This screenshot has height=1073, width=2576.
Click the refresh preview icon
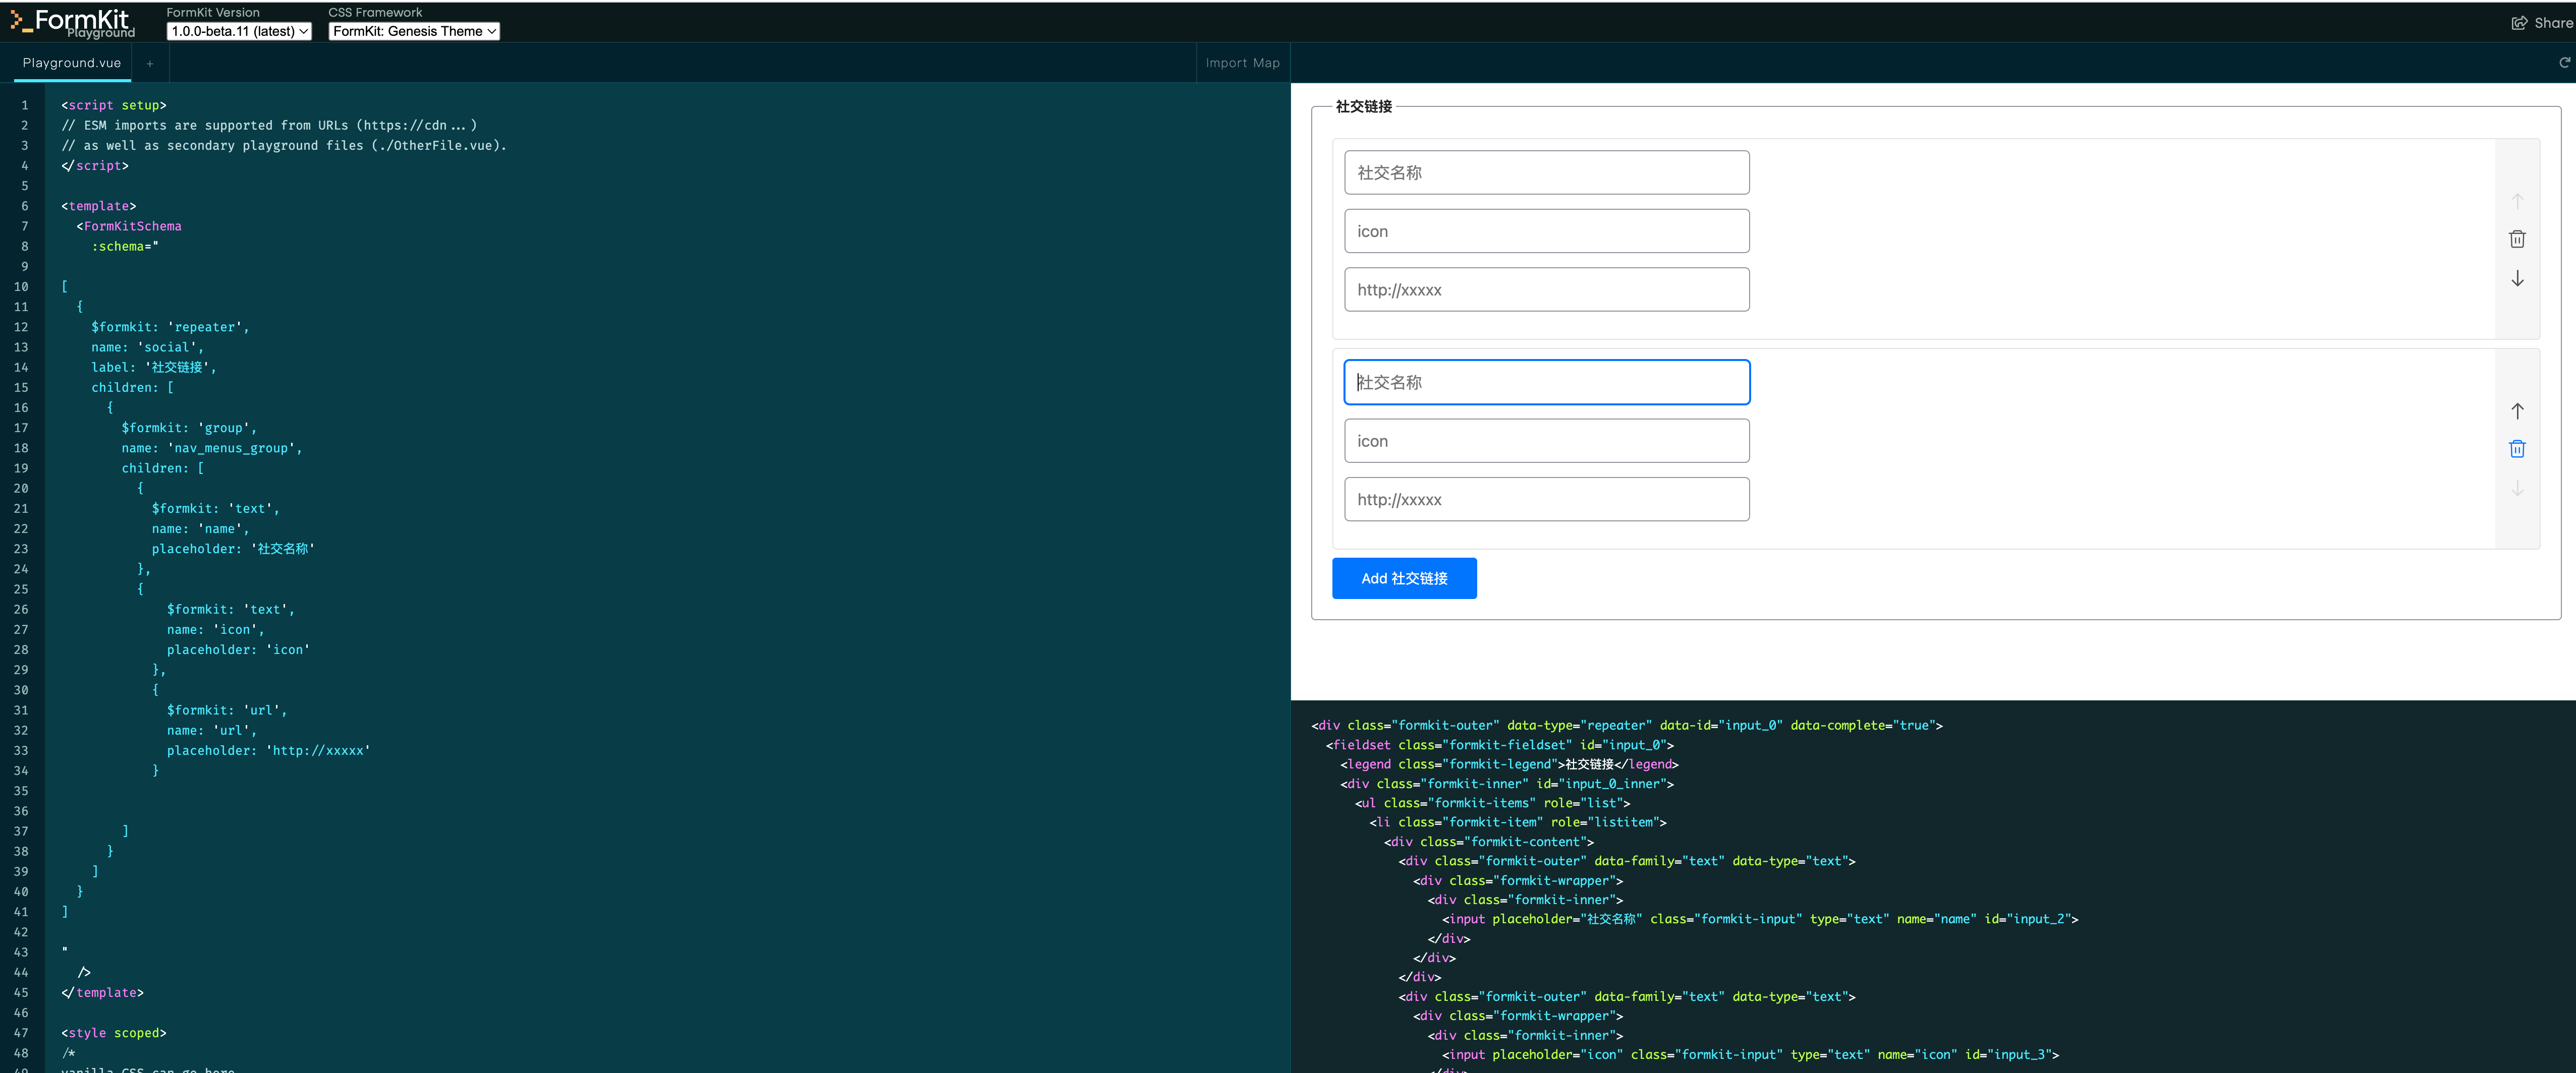point(2564,63)
